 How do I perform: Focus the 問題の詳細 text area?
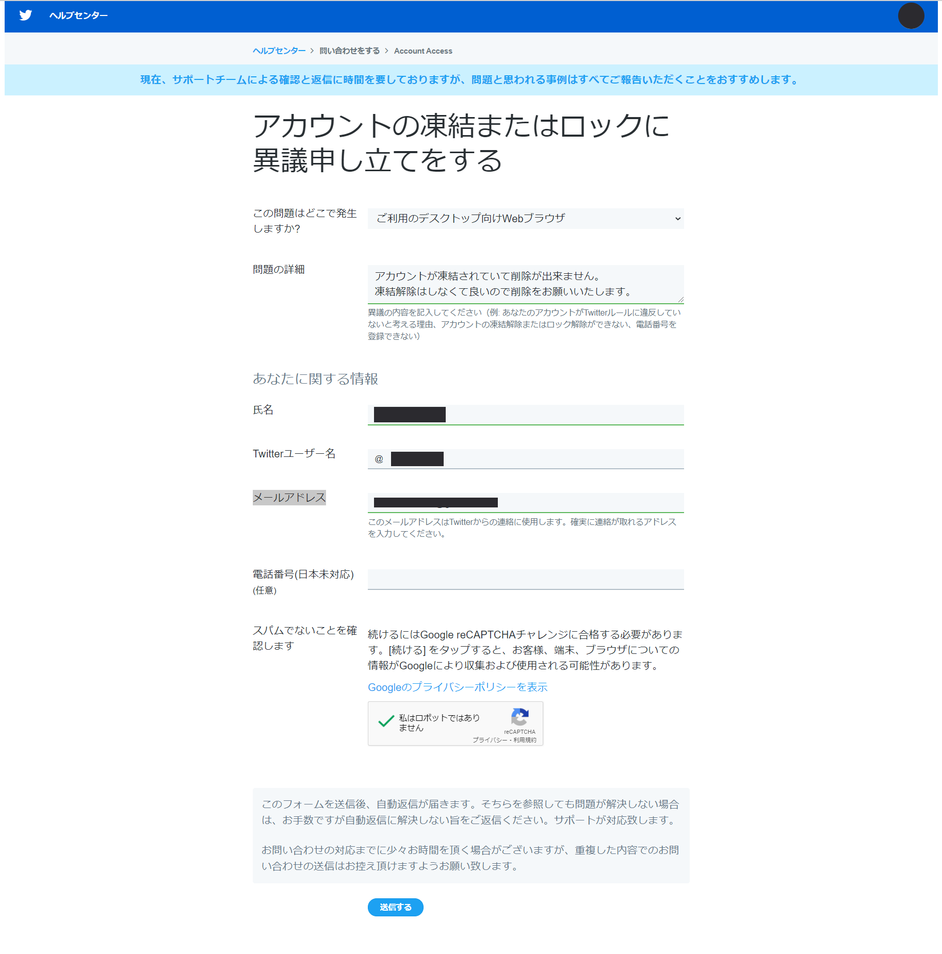point(525,284)
